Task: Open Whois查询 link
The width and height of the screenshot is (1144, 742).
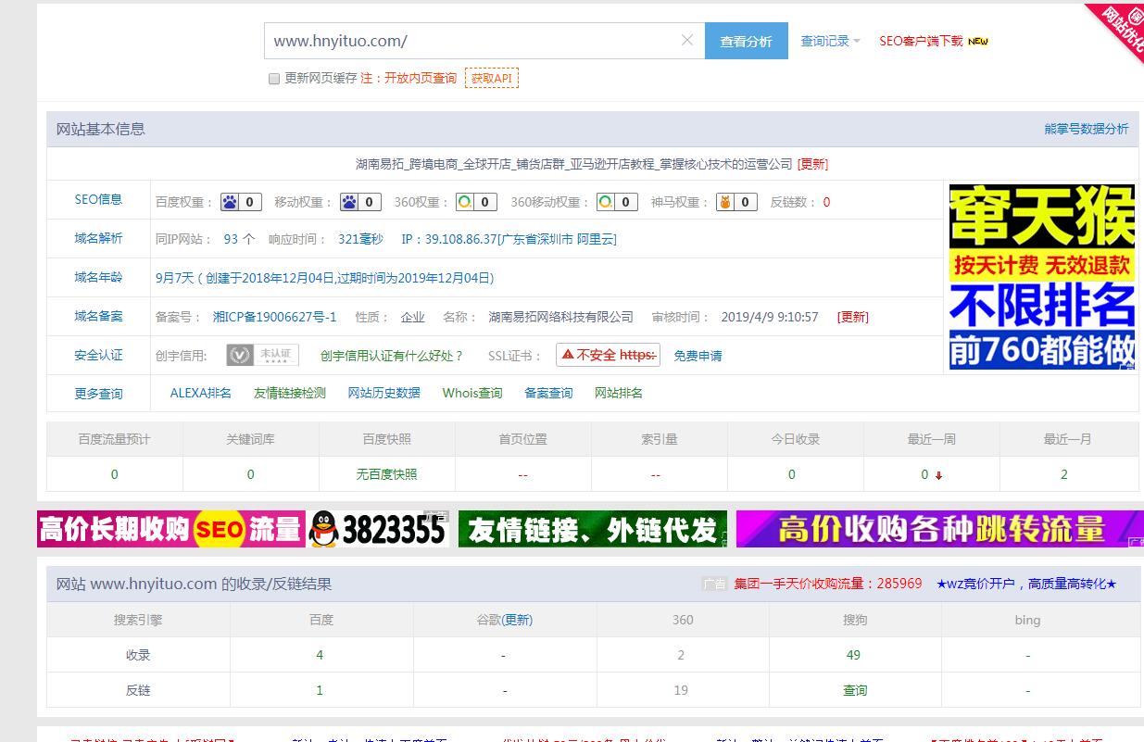Action: coord(472,393)
